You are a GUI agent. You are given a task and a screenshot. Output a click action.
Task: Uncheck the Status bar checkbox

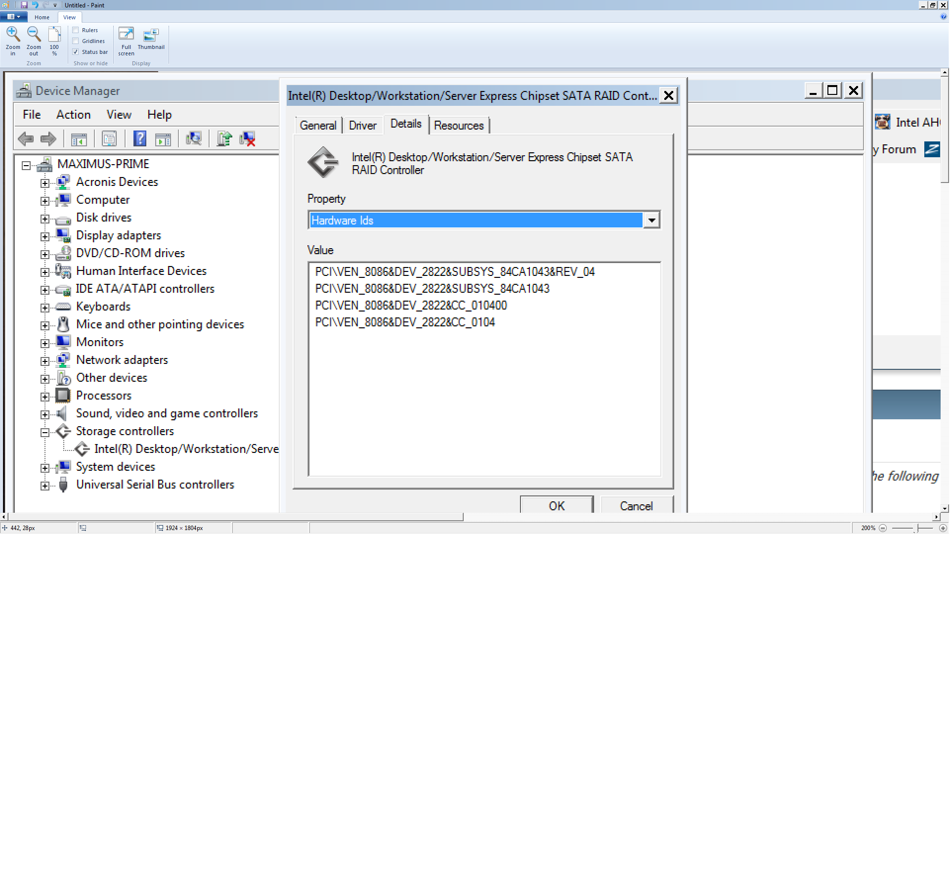pyautogui.click(x=76, y=52)
